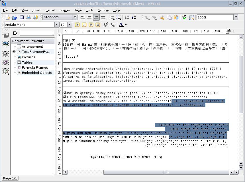Click the font color A swatch
The width and height of the screenshot is (245, 182).
coord(121,25)
